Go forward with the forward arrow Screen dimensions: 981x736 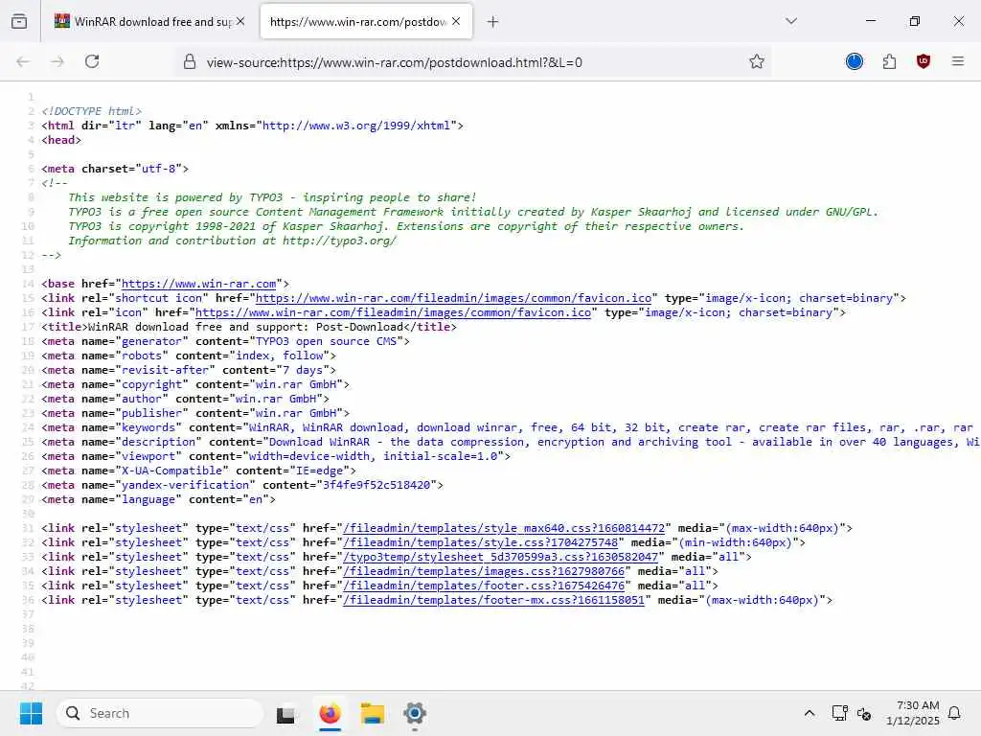point(57,61)
